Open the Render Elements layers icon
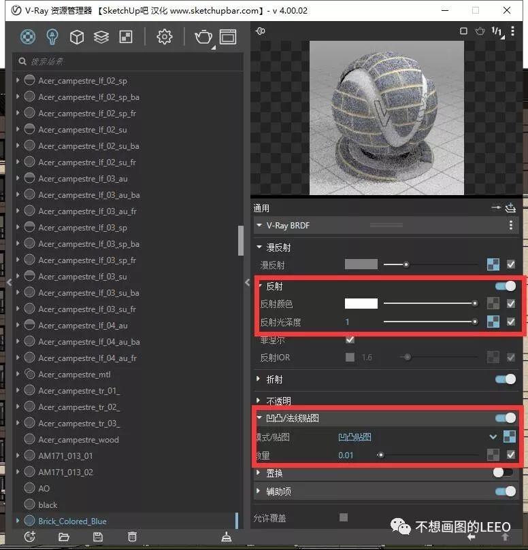Screen dimensions: 528x550 pyautogui.click(x=101, y=37)
